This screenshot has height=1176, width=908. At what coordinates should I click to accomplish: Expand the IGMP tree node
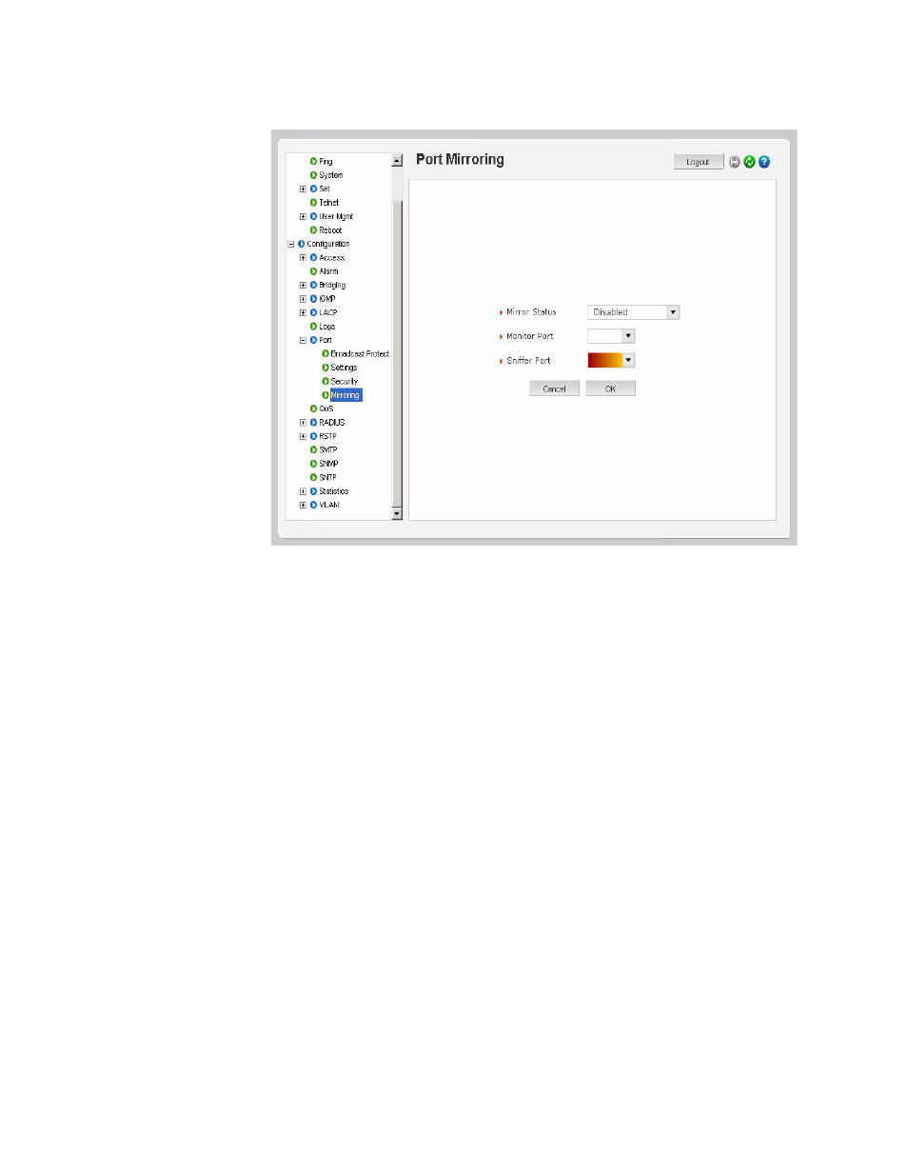(303, 299)
